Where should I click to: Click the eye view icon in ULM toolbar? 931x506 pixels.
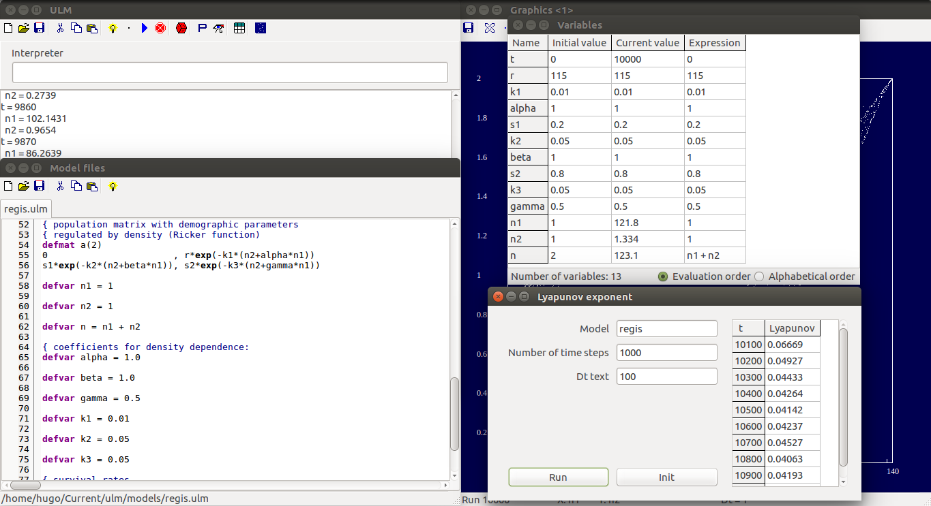219,28
